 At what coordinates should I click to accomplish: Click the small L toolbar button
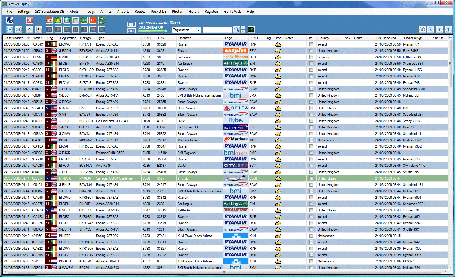click(39, 30)
